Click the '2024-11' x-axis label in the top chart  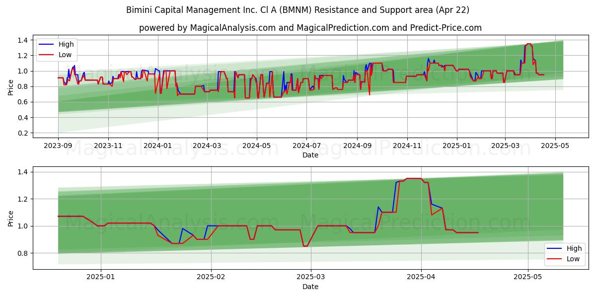point(407,146)
